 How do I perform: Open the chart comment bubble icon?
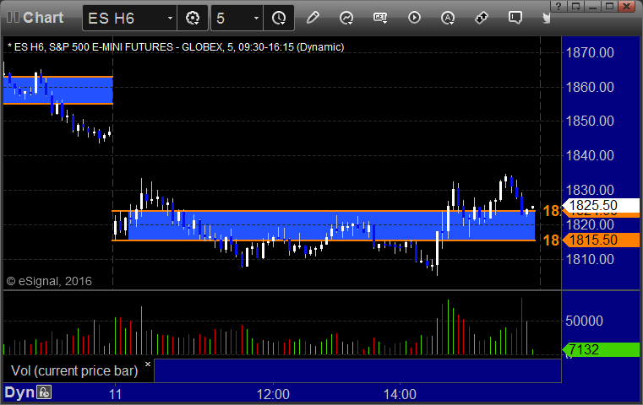(515, 18)
